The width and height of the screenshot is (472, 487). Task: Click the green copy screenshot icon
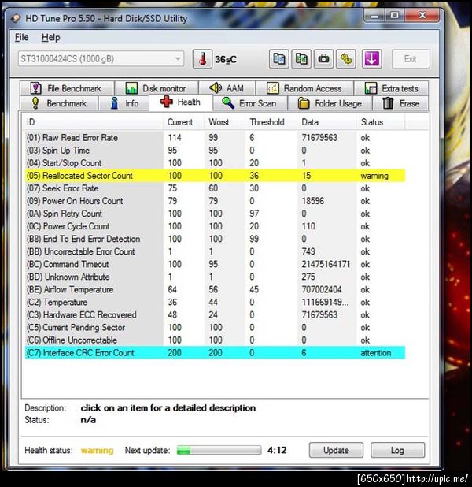pyautogui.click(x=301, y=59)
